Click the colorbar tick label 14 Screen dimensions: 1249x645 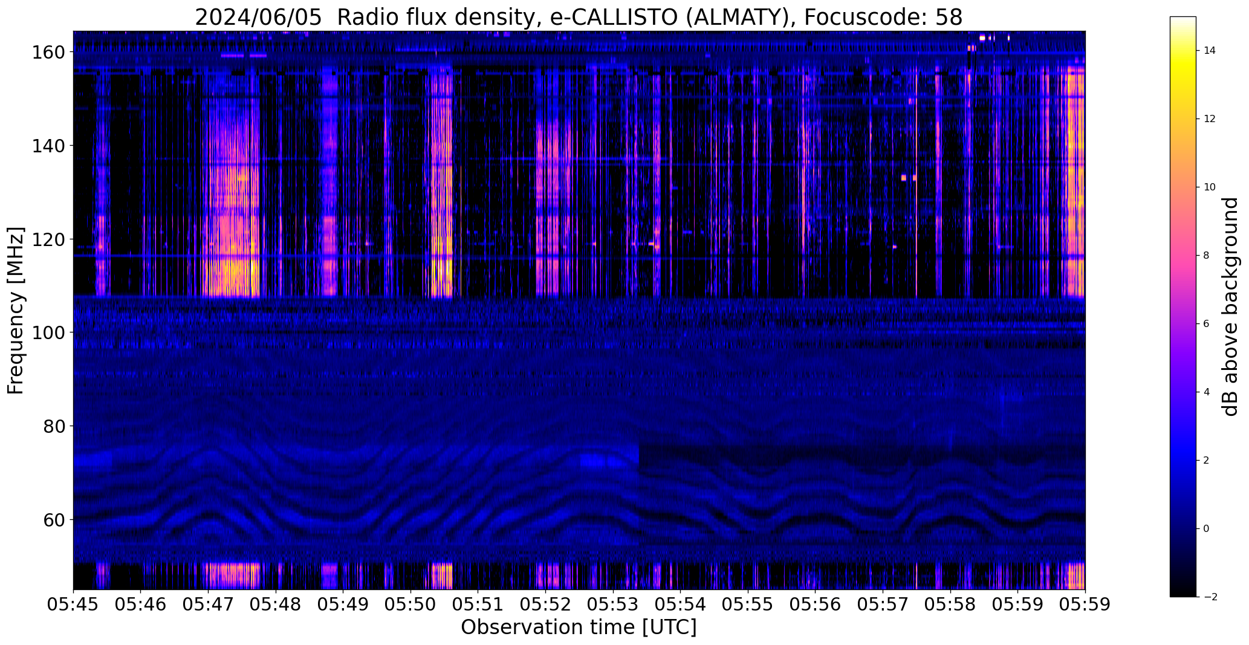[x=1210, y=51]
